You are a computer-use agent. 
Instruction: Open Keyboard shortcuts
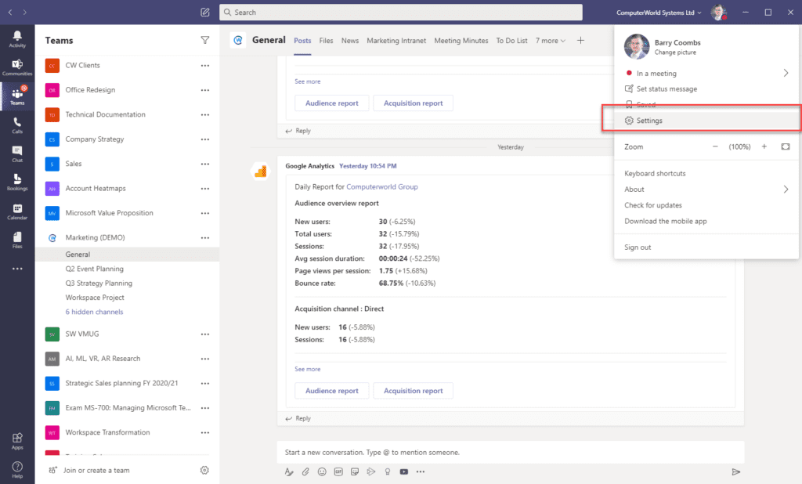coord(655,173)
